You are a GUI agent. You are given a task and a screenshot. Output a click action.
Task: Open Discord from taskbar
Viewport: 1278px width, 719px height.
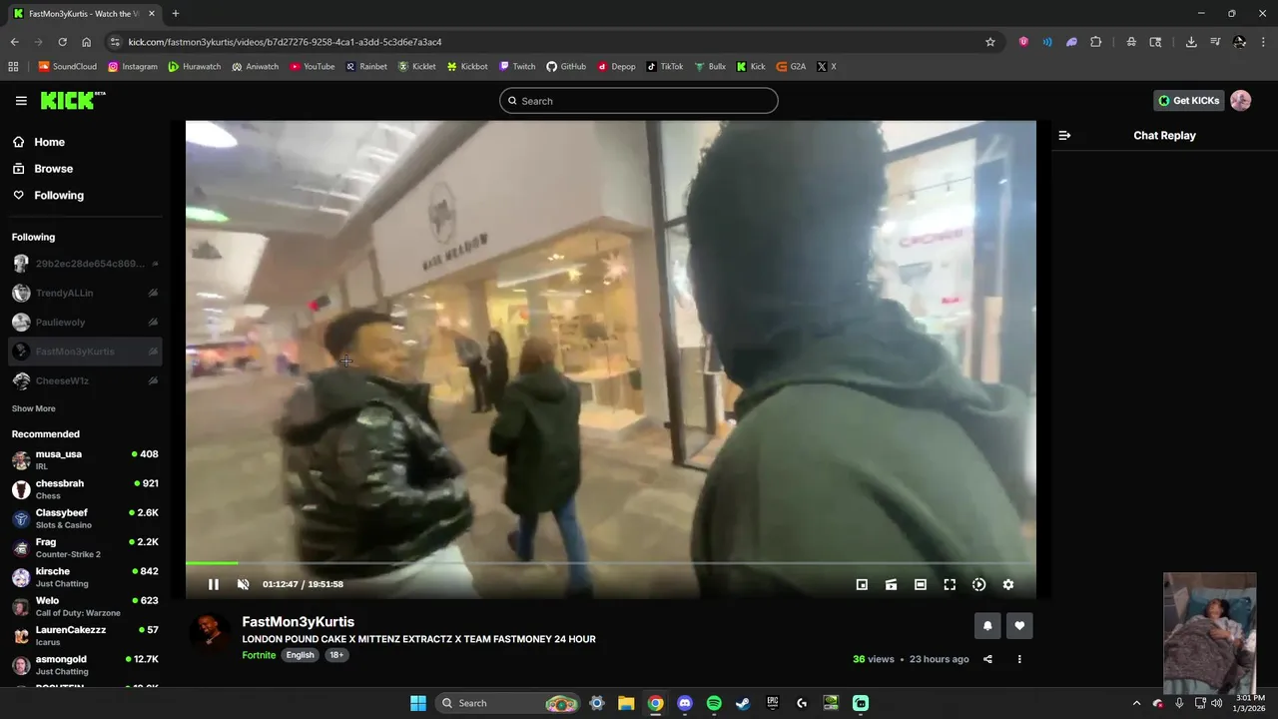pos(685,703)
